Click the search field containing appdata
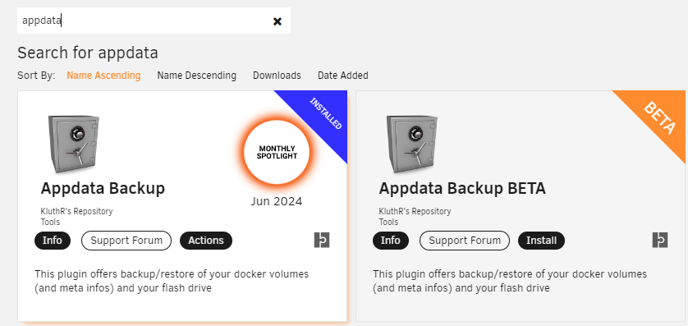688x326 pixels. click(154, 21)
